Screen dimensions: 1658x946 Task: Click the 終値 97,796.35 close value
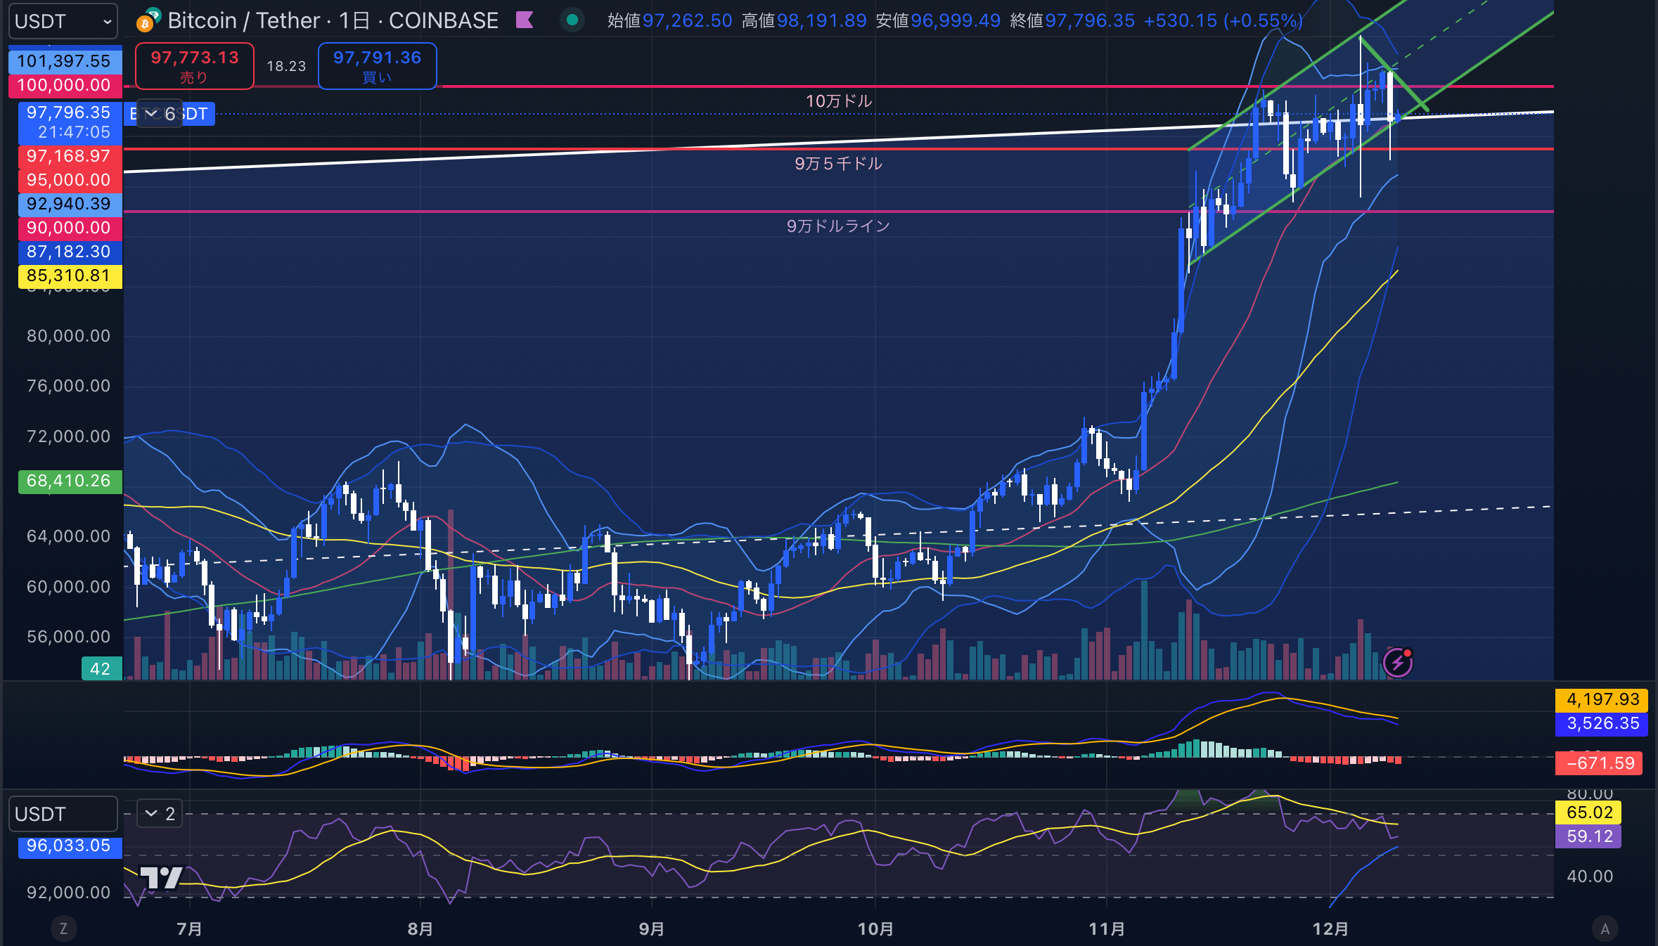(1072, 20)
